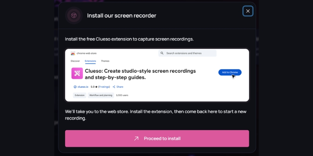Click the share icon before Share
Viewport: 313px width, 156px height.
[114, 87]
